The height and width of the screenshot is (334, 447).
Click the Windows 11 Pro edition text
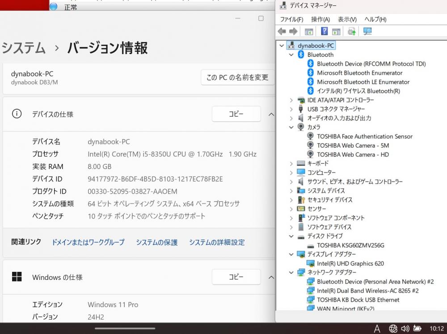(x=113, y=304)
